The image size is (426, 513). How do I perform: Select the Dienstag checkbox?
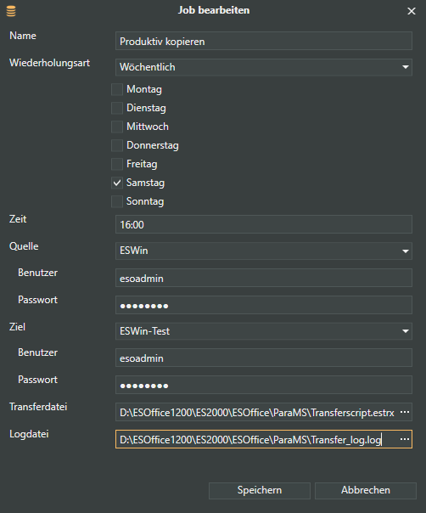click(117, 108)
